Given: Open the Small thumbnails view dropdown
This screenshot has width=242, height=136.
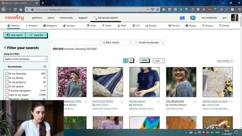Looking at the screenshot, I should 149,43.
